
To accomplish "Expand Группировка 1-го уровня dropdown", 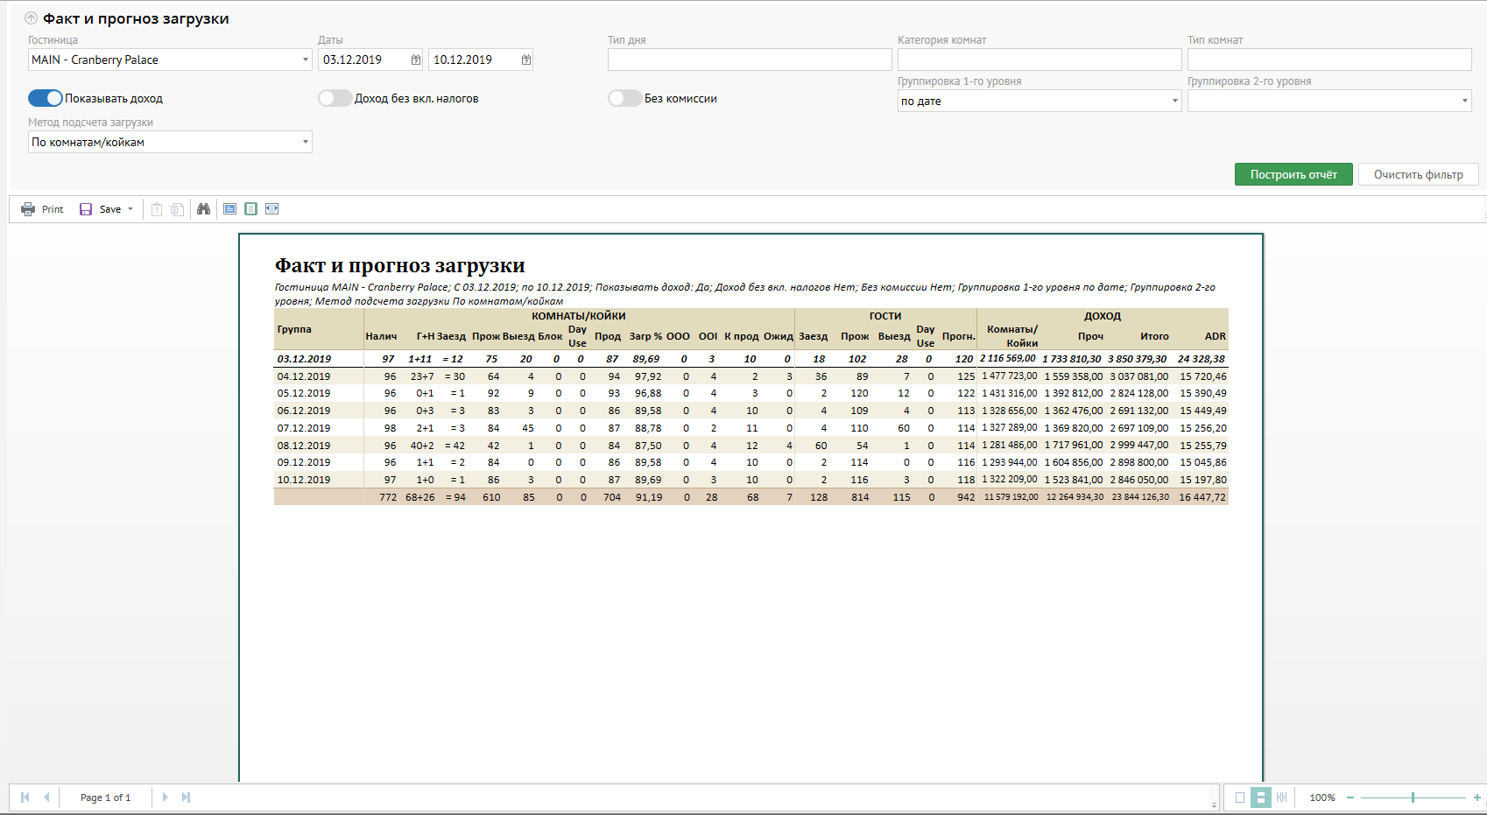I will (1174, 101).
